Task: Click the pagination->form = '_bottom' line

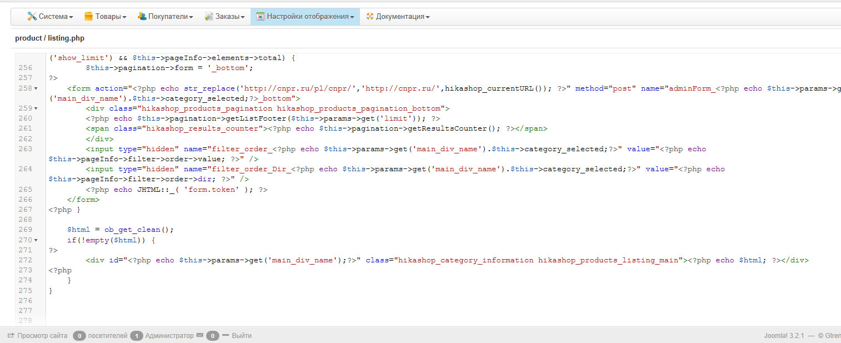Action: coord(169,68)
